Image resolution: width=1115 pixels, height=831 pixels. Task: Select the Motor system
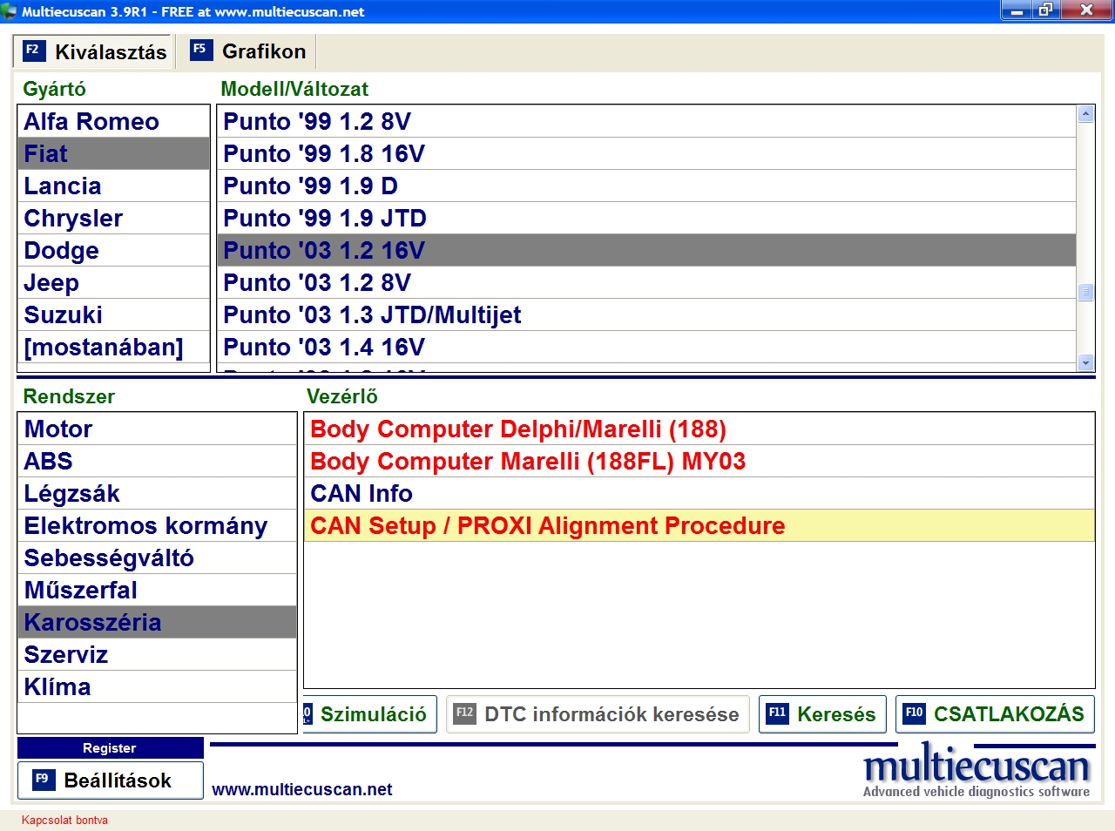(158, 429)
